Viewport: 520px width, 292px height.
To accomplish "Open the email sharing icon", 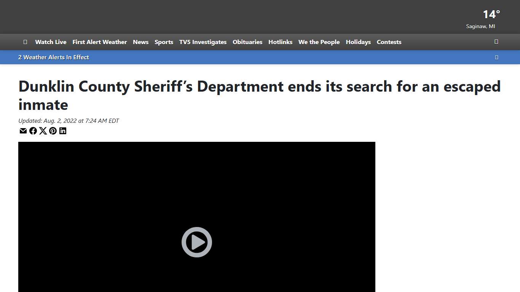I will coord(23,131).
